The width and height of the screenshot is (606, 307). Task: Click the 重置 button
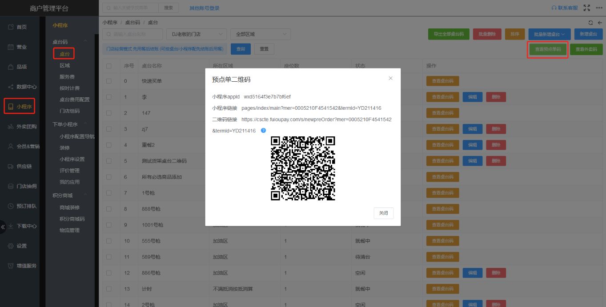[264, 49]
